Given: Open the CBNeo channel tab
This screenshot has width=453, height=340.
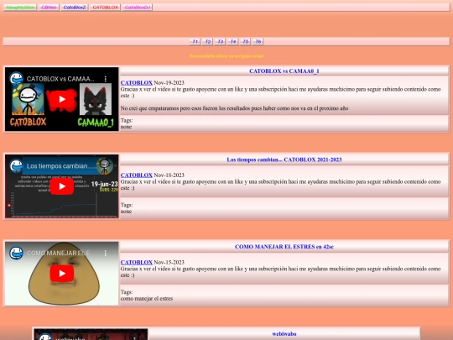Looking at the screenshot, I should click(49, 8).
